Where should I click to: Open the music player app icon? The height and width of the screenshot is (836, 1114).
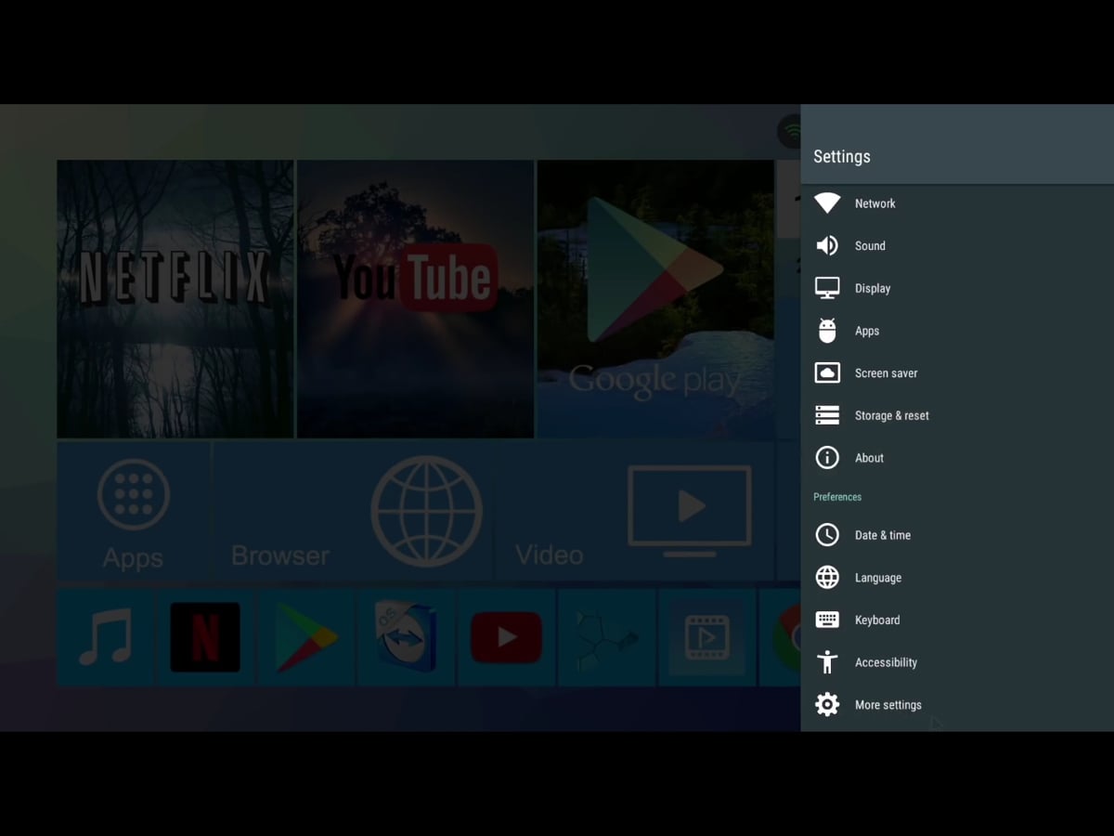[105, 637]
